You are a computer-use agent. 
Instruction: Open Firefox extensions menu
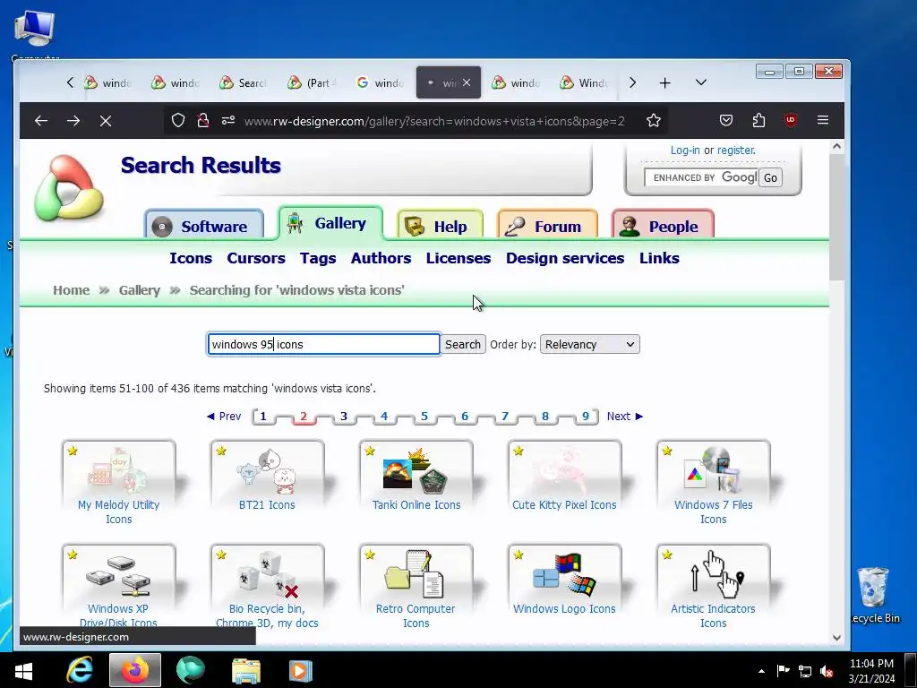(758, 121)
